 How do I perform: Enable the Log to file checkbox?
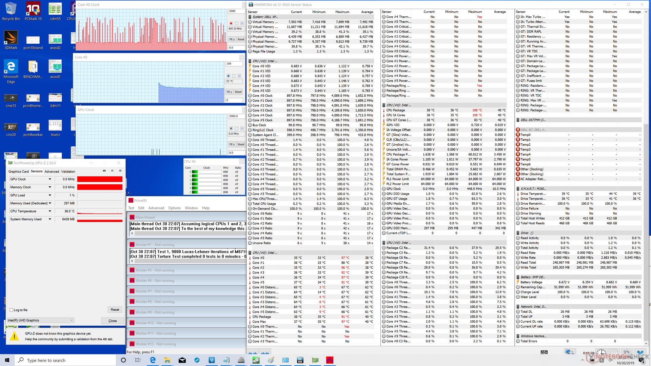[12, 310]
